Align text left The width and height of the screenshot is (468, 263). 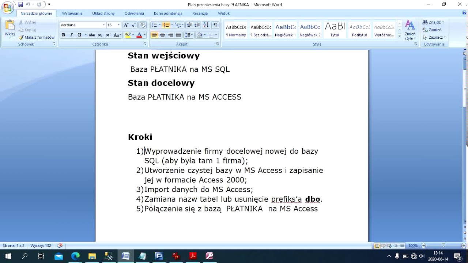pyautogui.click(x=154, y=35)
